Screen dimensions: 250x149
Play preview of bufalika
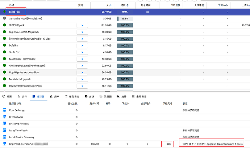(x=82, y=45)
